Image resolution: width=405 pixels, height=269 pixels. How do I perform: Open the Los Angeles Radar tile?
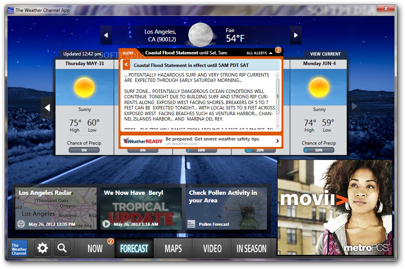pos(56,209)
